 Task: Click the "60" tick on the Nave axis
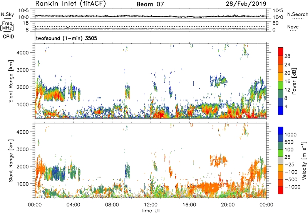coord(275,23)
